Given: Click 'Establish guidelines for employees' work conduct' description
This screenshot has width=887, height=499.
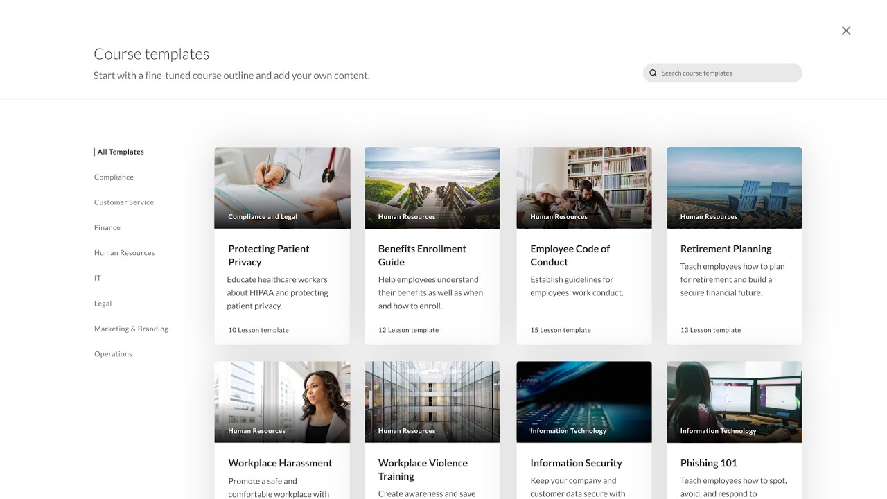Looking at the screenshot, I should [x=577, y=286].
